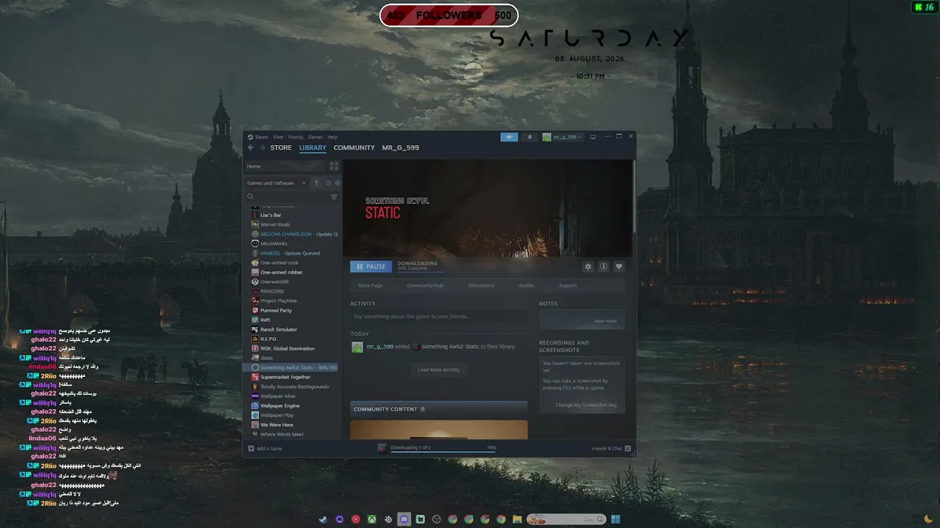This screenshot has height=528, width=940.
Task: Open OBS Studio from the taskbar
Action: click(x=436, y=519)
